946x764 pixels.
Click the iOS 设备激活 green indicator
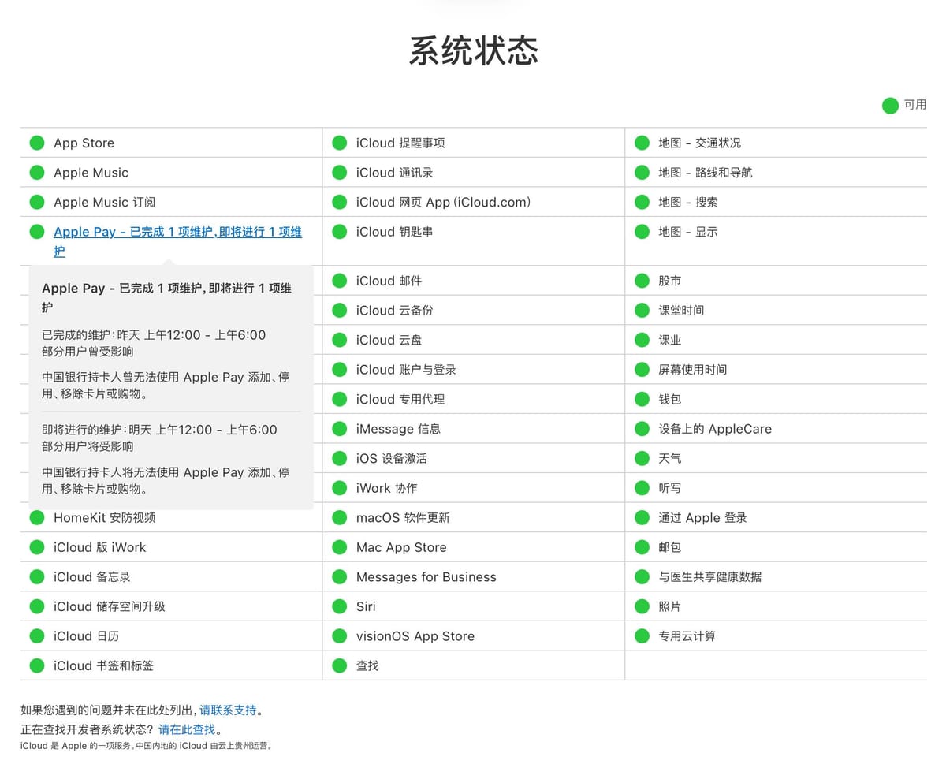tap(339, 458)
